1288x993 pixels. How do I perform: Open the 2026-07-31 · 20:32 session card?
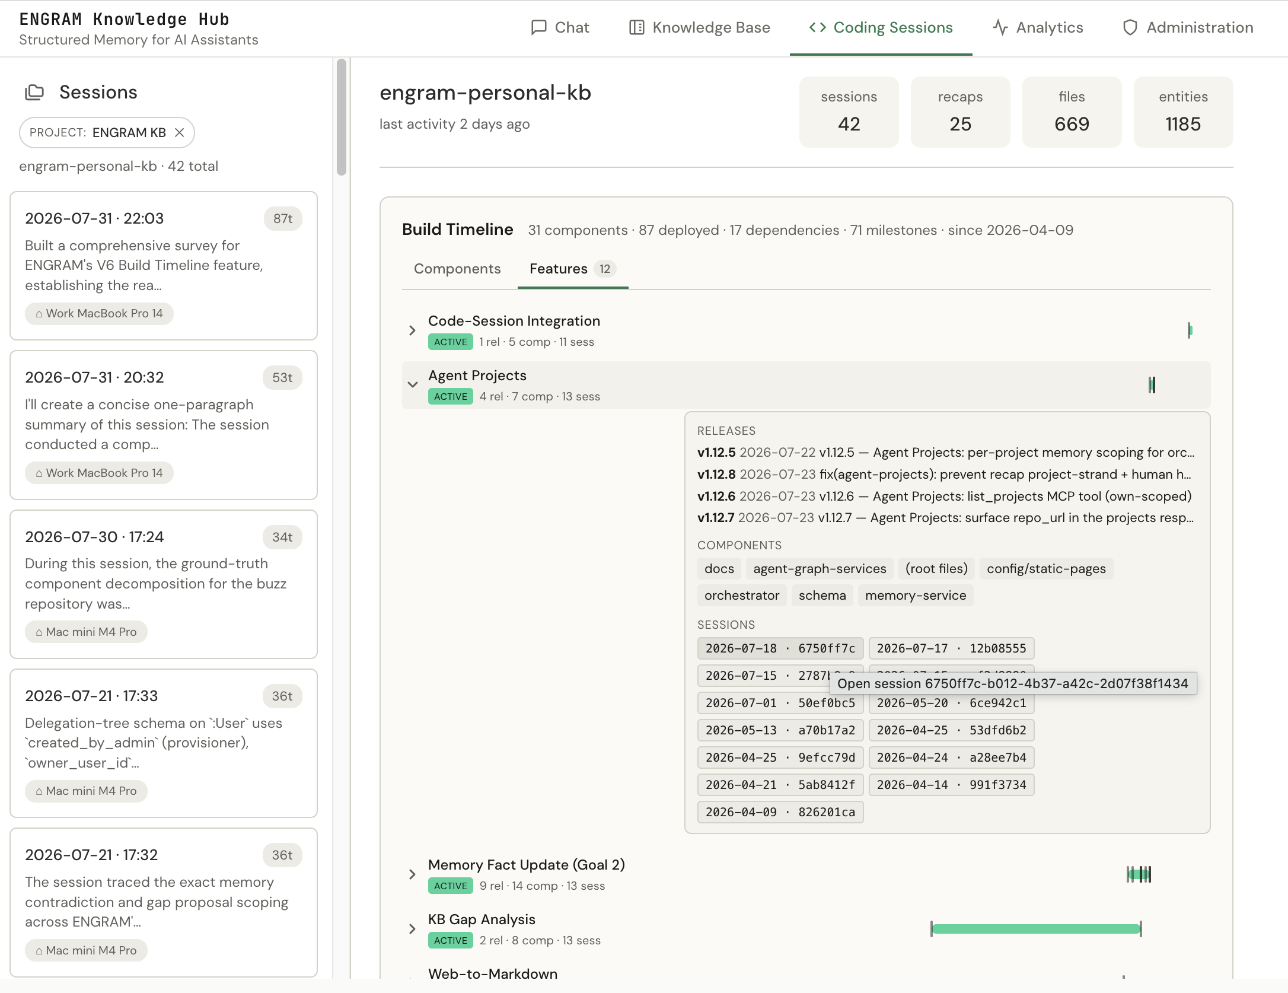[164, 425]
